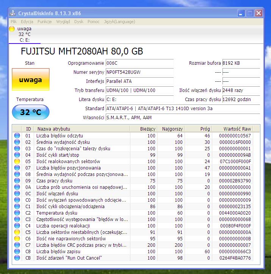The image size is (271, 274).
Task: Click status icon for C2 Temperatura dysku
Action: (17, 213)
